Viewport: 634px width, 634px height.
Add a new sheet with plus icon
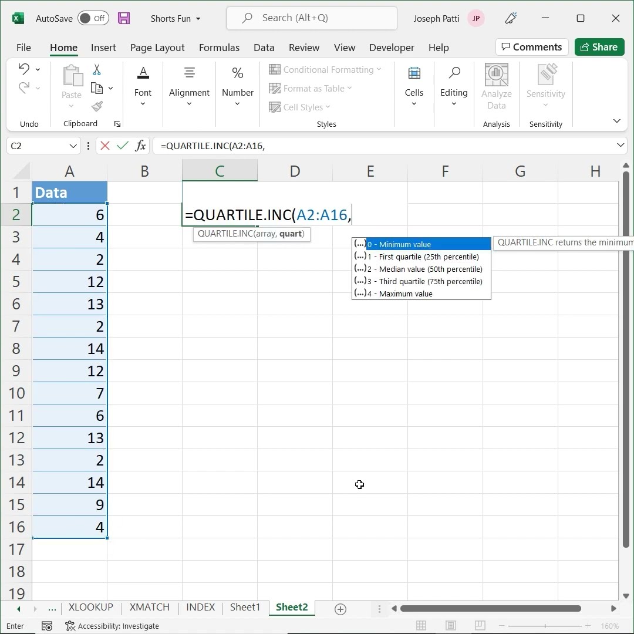coord(340,609)
